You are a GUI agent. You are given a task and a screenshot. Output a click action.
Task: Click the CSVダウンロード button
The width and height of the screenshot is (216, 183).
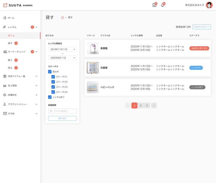[x=201, y=27]
